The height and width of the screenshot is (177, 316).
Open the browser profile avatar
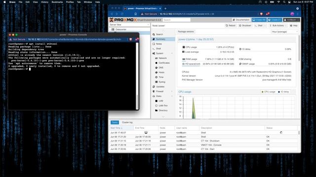[292, 14]
